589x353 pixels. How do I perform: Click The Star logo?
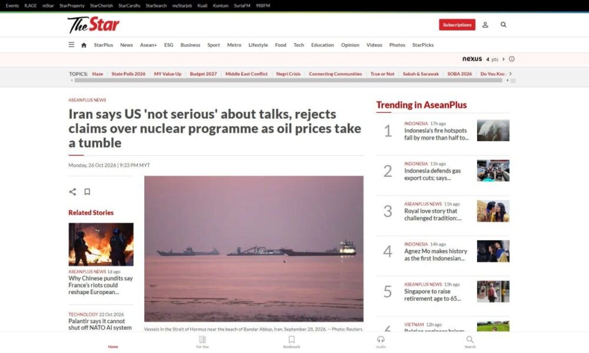coord(93,25)
